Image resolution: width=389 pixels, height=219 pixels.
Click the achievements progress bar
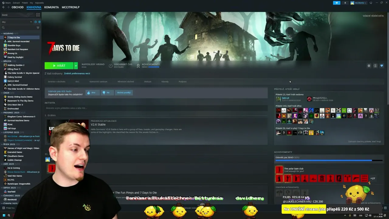click(329, 160)
